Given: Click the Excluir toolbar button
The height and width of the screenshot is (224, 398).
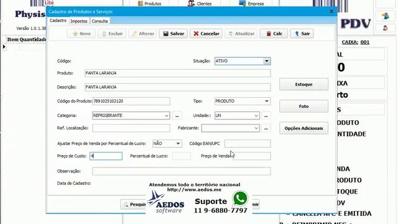Looking at the screenshot, I should (x=112, y=34).
